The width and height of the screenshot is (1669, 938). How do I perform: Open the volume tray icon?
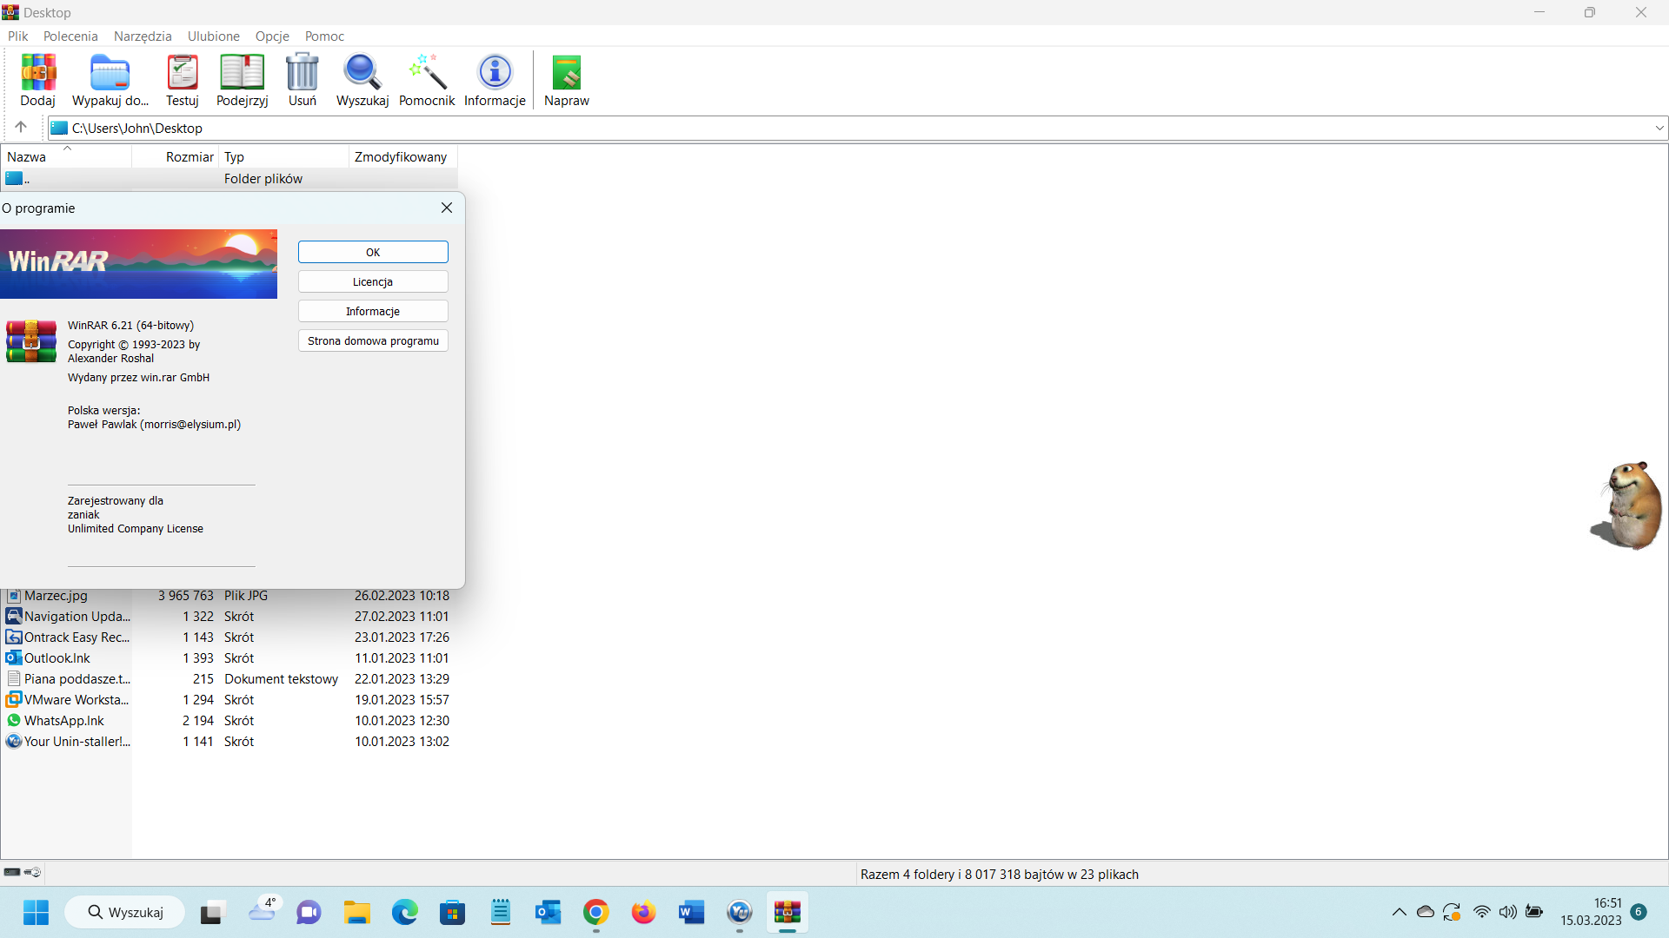coord(1507,912)
